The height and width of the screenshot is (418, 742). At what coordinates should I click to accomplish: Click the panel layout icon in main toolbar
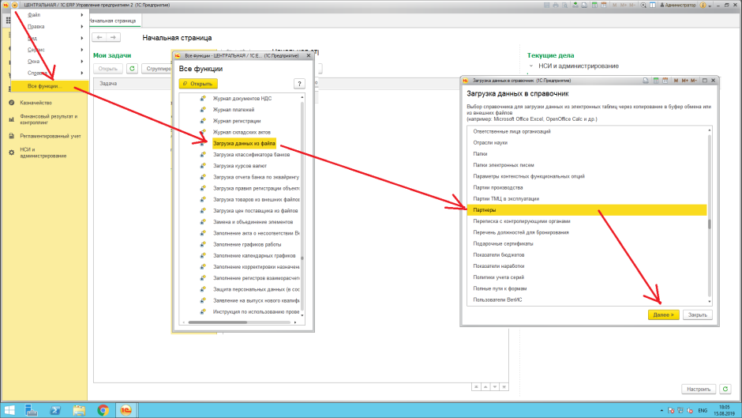[653, 5]
